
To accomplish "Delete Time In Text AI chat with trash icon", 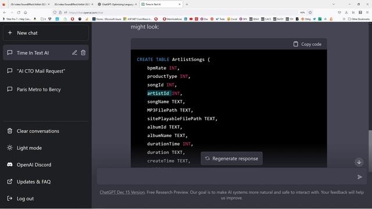I will tap(83, 53).
